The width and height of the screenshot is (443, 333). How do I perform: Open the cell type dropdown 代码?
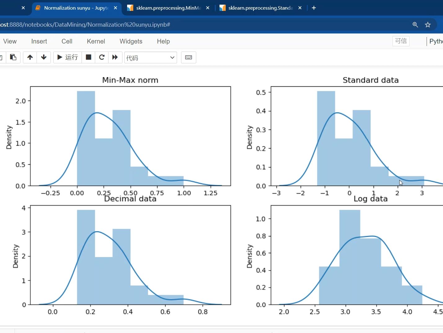pyautogui.click(x=151, y=57)
